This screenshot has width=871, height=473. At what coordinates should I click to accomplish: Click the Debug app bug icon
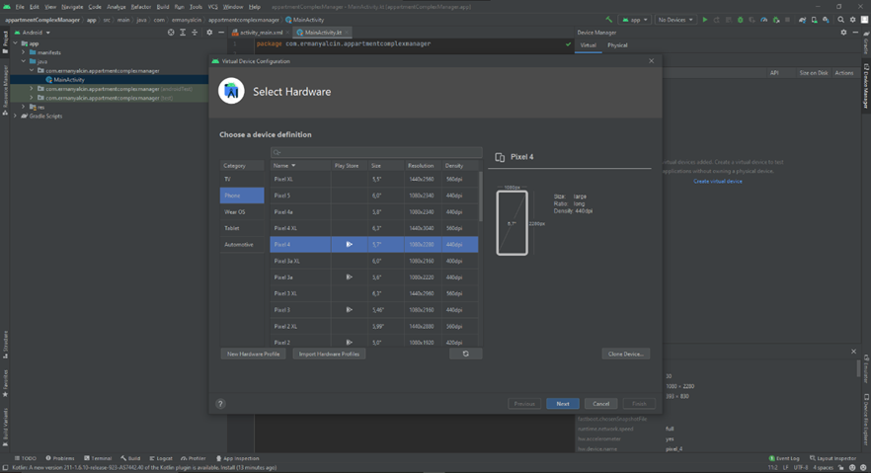click(741, 20)
